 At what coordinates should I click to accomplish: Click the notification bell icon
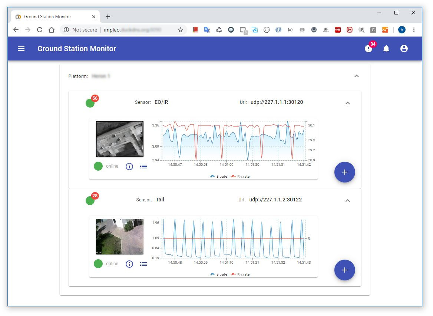point(386,49)
